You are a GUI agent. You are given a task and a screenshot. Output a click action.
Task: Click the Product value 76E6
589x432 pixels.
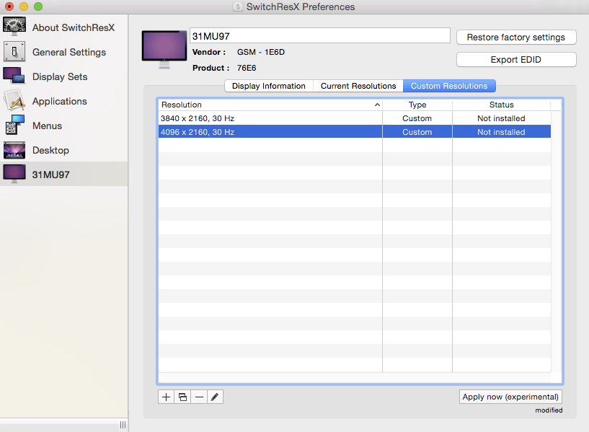tap(247, 68)
